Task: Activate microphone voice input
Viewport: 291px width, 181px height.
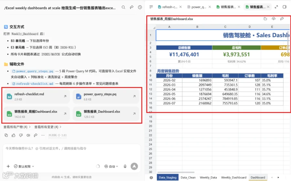Action: pos(125,166)
